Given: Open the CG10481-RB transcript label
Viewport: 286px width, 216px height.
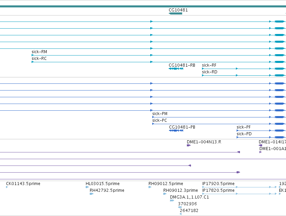Looking at the screenshot, I should (182, 65).
